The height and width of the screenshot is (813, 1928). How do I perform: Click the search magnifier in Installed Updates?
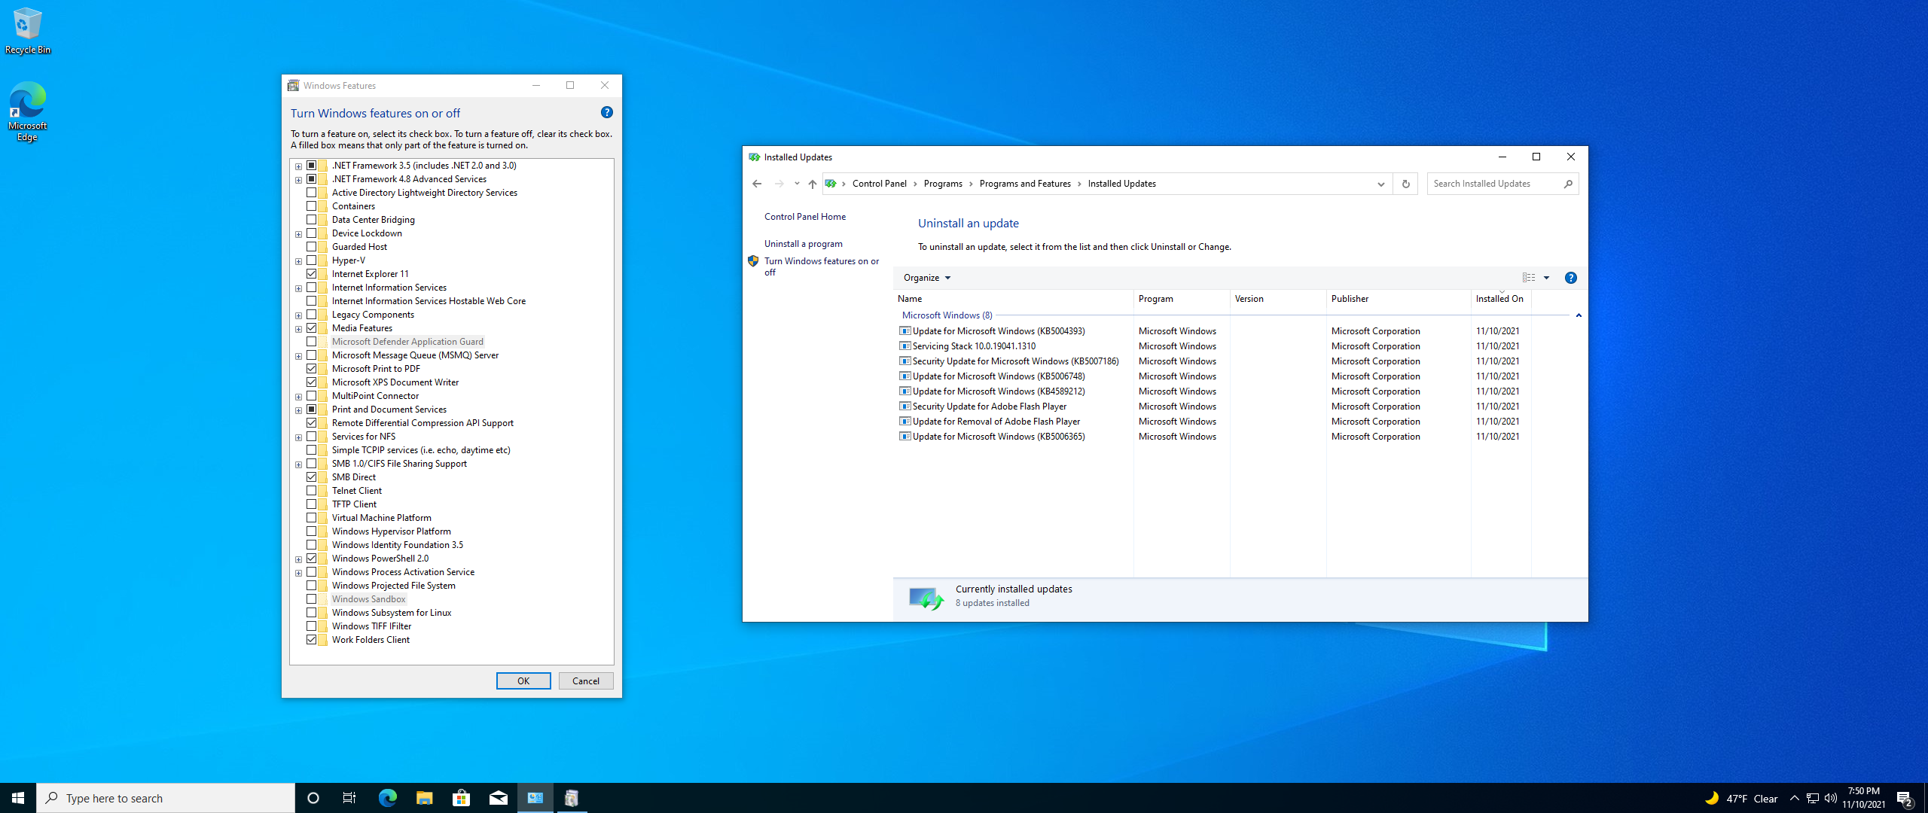point(1568,184)
